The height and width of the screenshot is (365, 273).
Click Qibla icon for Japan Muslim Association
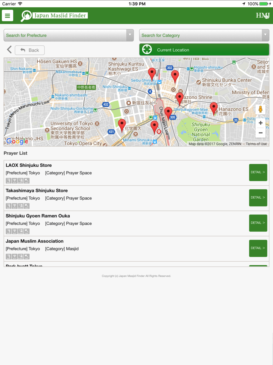point(27,256)
